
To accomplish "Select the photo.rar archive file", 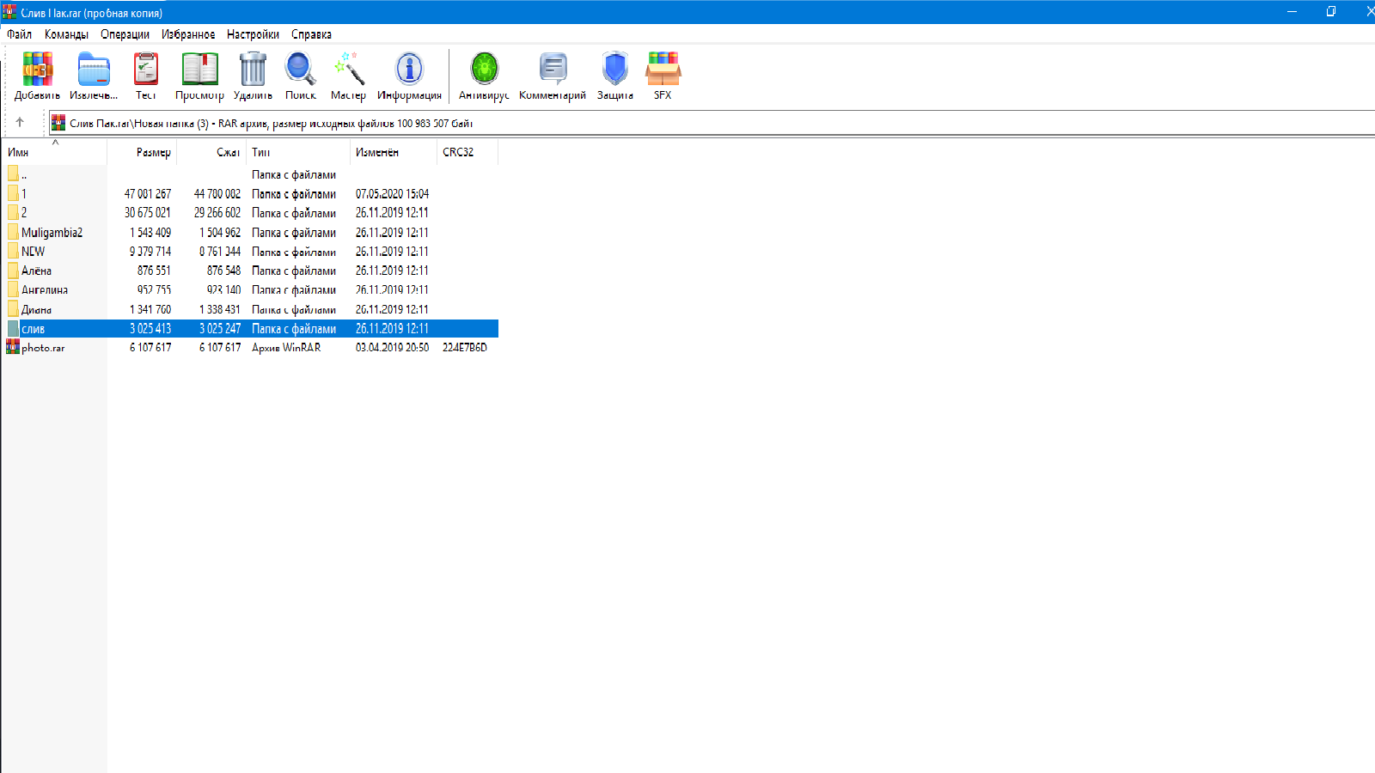I will point(43,348).
